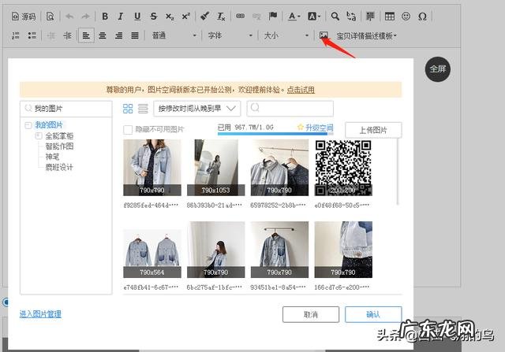The width and height of the screenshot is (505, 352).
Task: Increase paragraph indent
Action: (x=67, y=35)
